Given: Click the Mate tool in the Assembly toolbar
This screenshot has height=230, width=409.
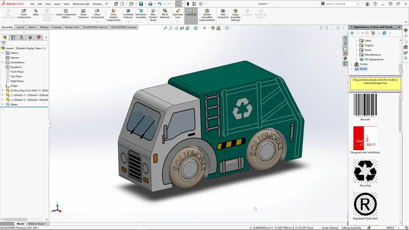Looking at the screenshot, I should (x=36, y=12).
